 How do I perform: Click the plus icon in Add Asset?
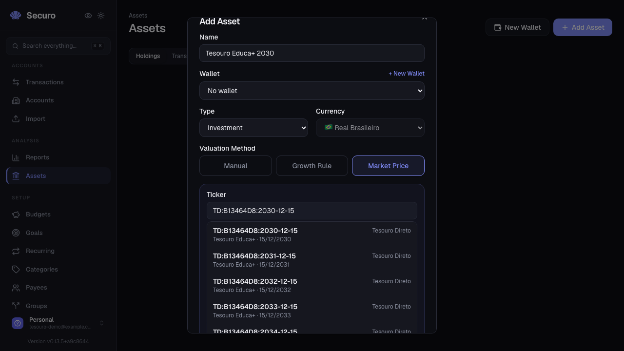[565, 27]
